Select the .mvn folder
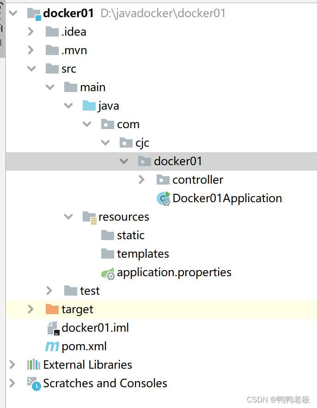The width and height of the screenshot is (317, 408). click(74, 50)
